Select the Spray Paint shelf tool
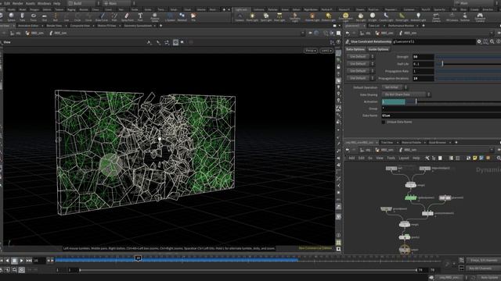The height and width of the screenshot is (281, 501). point(127,17)
